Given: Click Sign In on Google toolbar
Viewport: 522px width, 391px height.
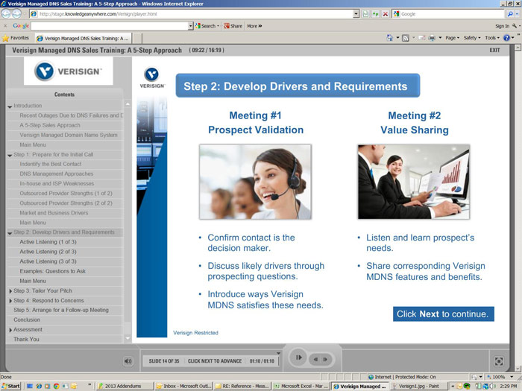Looking at the screenshot, I should (502, 25).
